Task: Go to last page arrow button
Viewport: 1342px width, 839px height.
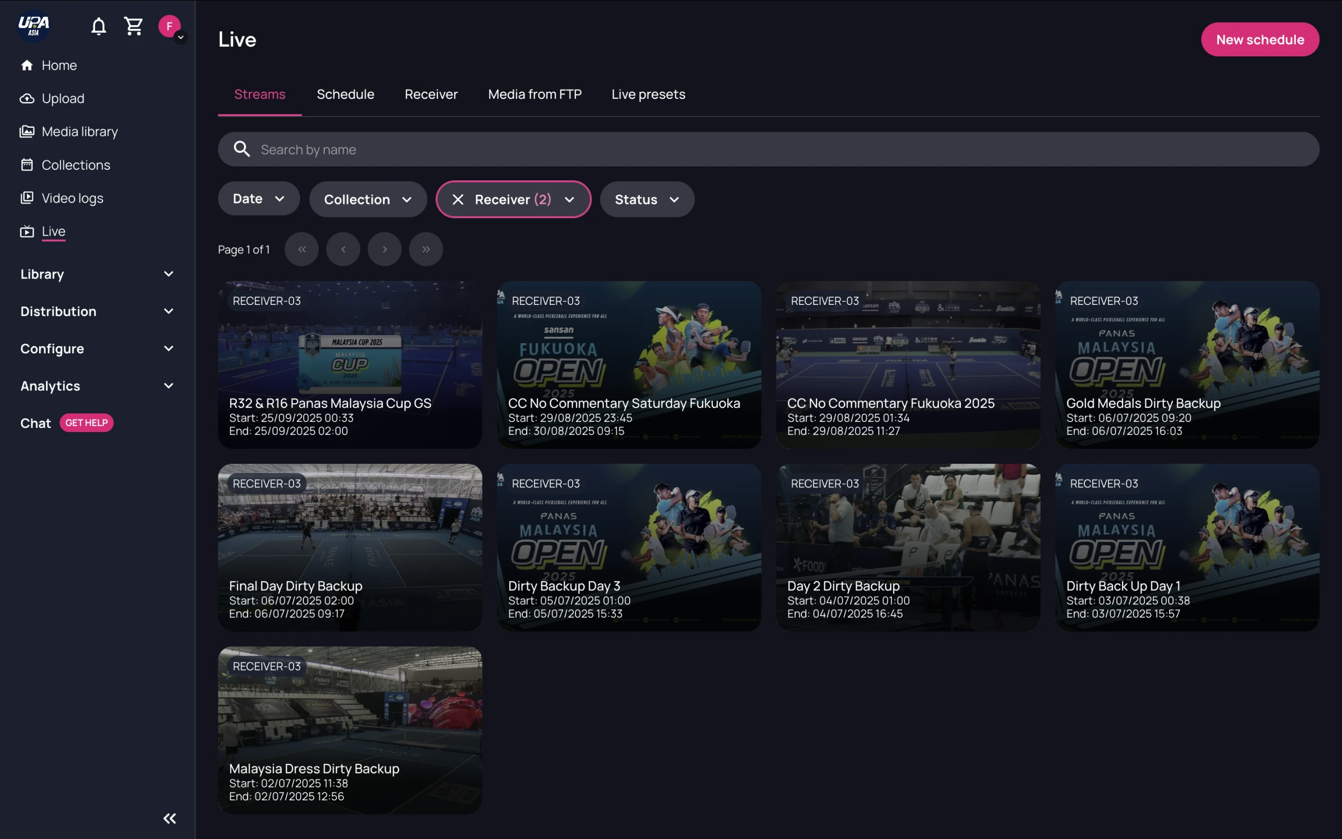Action: click(x=426, y=249)
